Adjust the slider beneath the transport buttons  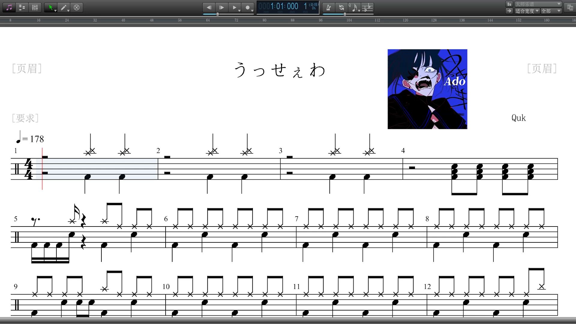pyautogui.click(x=228, y=14)
